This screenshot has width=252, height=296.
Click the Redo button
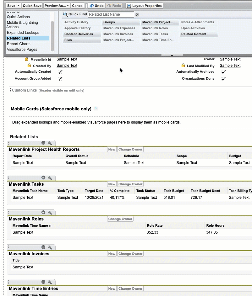[114, 6]
